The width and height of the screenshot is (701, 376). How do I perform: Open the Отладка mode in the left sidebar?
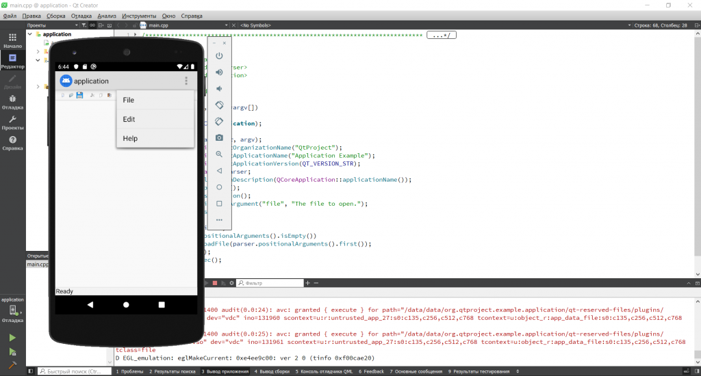coord(12,102)
